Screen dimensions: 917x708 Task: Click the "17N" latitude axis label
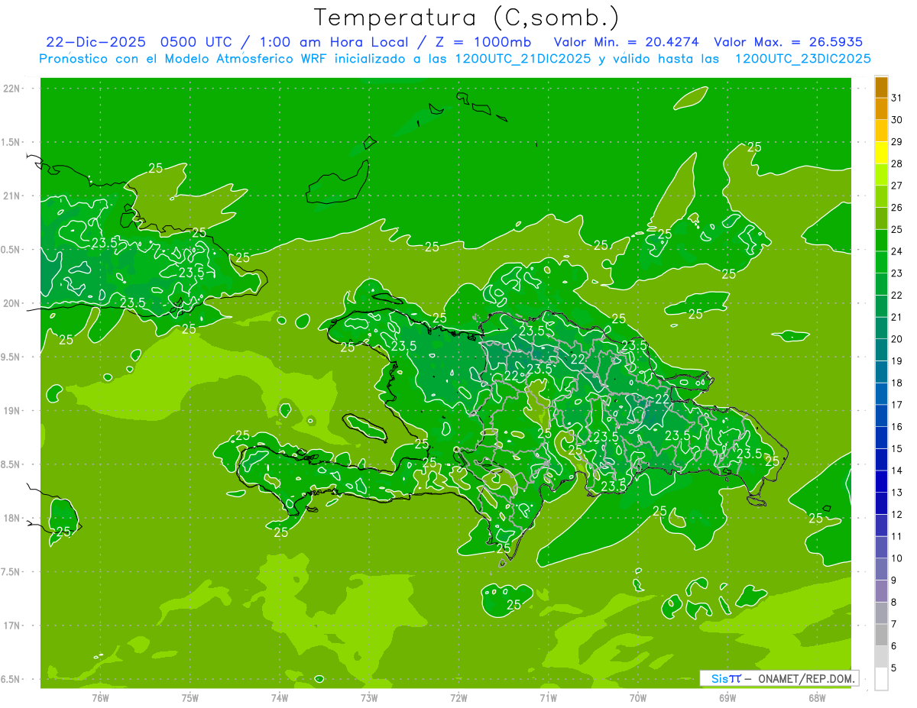(x=12, y=626)
